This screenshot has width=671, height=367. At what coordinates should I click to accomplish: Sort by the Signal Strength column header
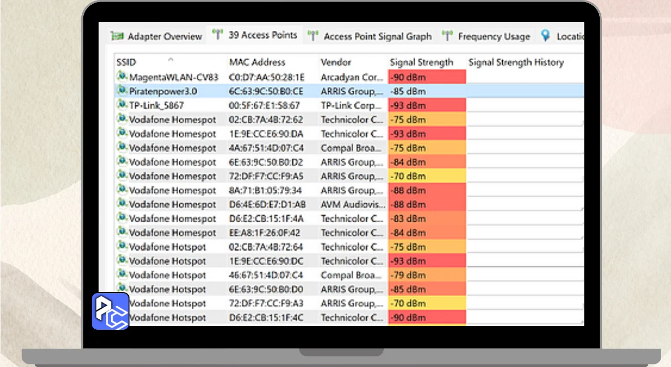(x=427, y=62)
